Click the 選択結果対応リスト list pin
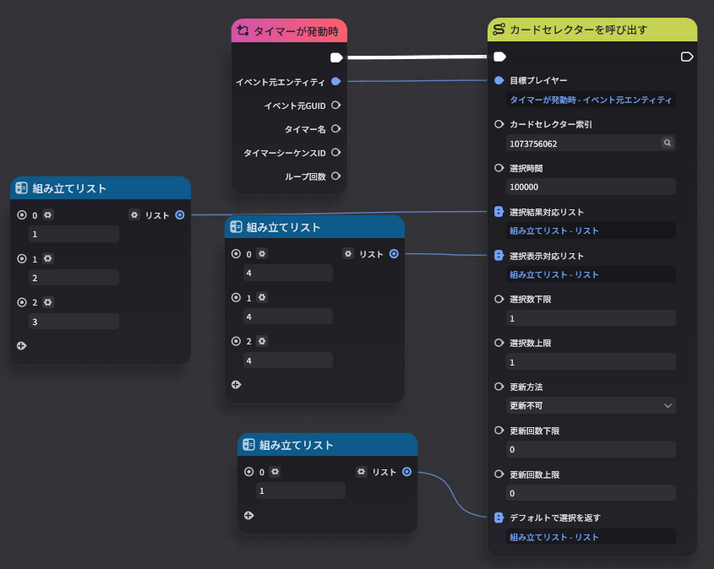This screenshot has height=569, width=714. click(x=499, y=212)
